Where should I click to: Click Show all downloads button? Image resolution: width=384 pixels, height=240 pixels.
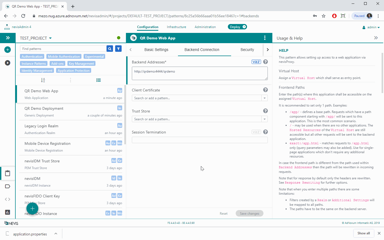(x=364, y=233)
